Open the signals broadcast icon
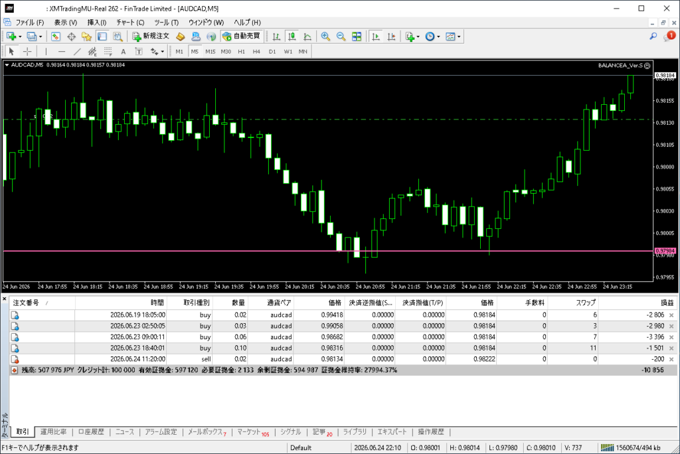 point(211,37)
